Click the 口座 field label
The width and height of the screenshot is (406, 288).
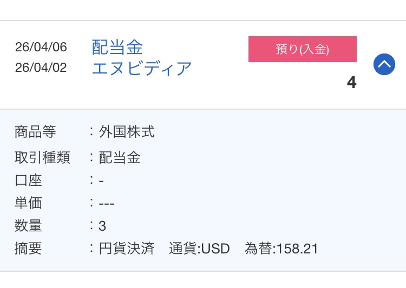coord(28,180)
